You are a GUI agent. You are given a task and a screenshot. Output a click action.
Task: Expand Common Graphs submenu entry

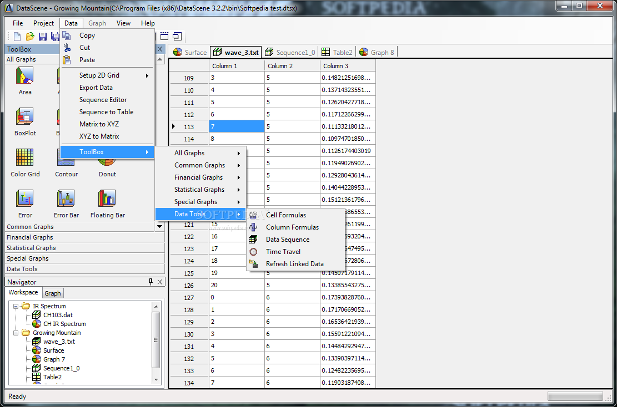pyautogui.click(x=200, y=165)
